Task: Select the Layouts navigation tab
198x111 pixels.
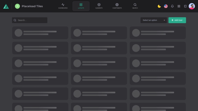Action: [x=81, y=6]
